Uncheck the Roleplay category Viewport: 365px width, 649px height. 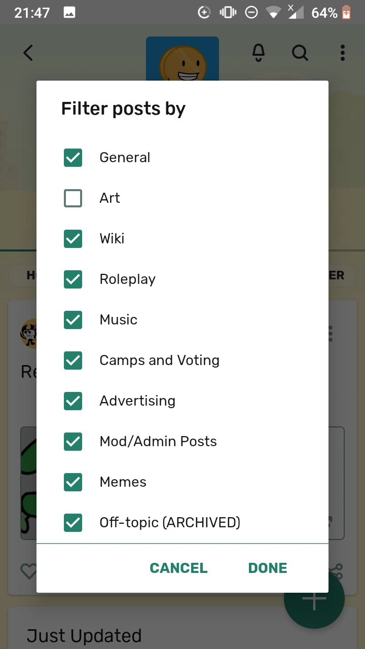pyautogui.click(x=73, y=279)
